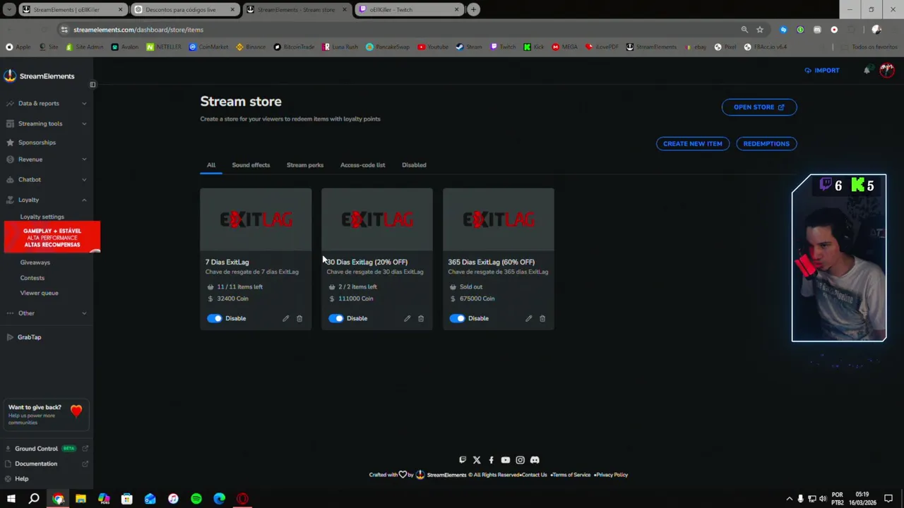Open Ground Control beta link

[47, 449]
